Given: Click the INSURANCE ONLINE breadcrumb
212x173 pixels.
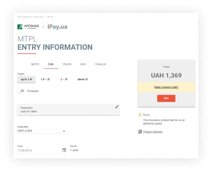Looking at the screenshot, I should [x=31, y=17].
